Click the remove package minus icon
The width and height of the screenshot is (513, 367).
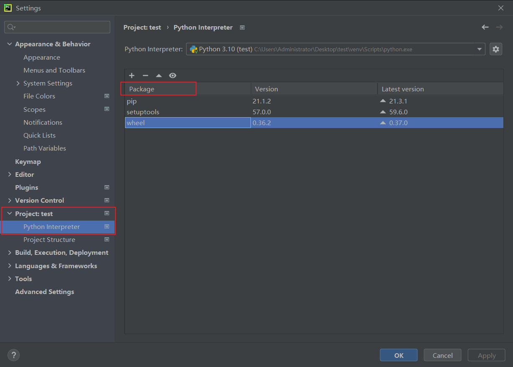145,75
